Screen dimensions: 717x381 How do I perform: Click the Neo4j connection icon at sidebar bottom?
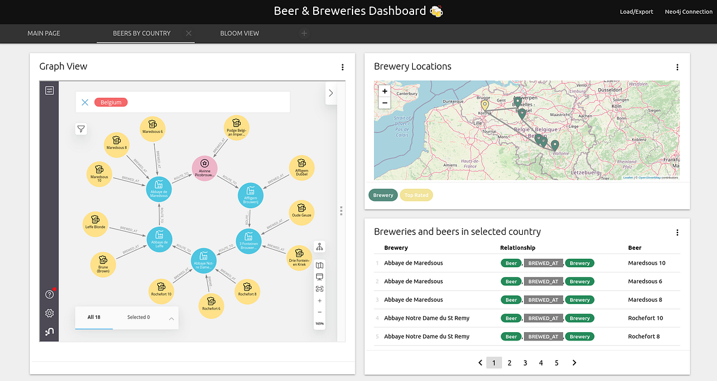pos(49,332)
